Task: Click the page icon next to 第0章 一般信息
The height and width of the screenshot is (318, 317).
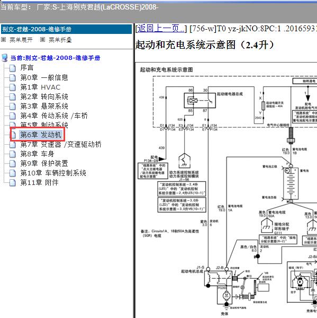Action: click(13, 78)
